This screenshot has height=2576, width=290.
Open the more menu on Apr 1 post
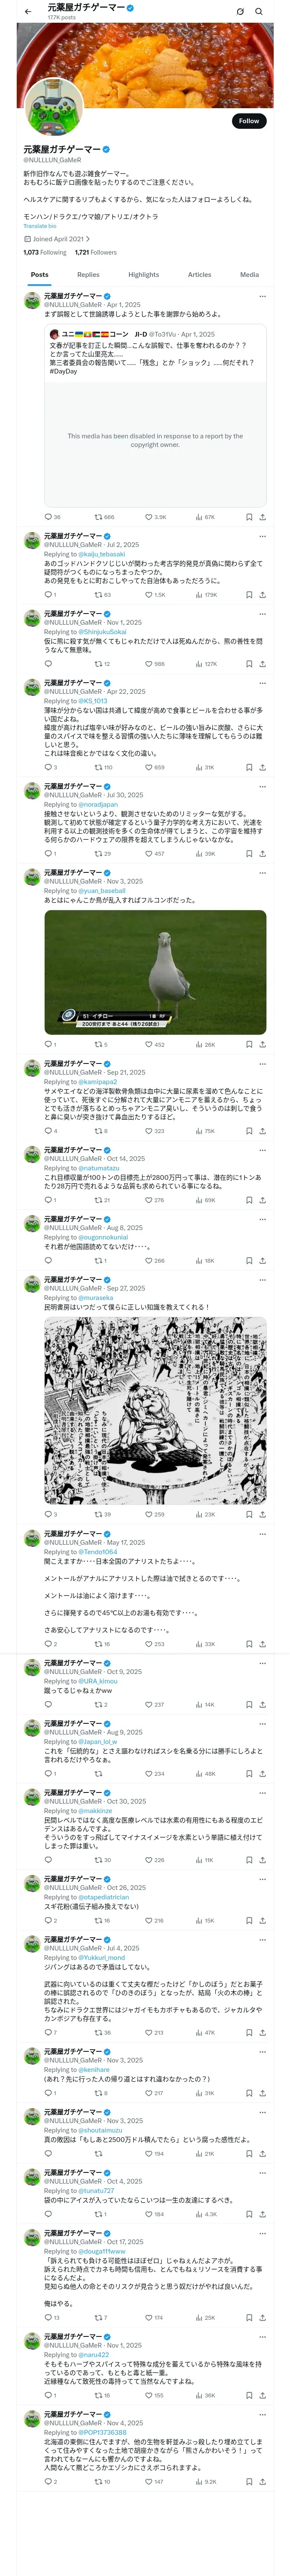click(x=262, y=296)
